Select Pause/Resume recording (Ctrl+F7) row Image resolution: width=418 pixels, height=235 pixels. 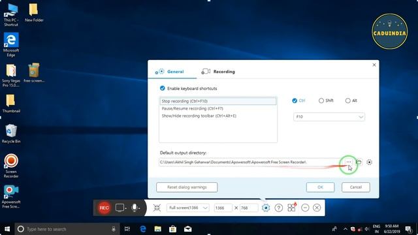point(218,108)
